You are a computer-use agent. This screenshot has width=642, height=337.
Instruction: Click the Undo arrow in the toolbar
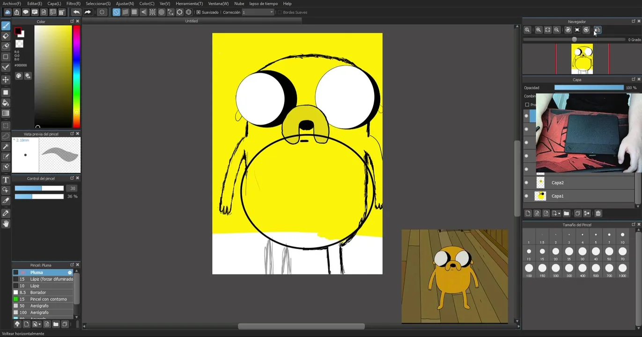coord(76,12)
